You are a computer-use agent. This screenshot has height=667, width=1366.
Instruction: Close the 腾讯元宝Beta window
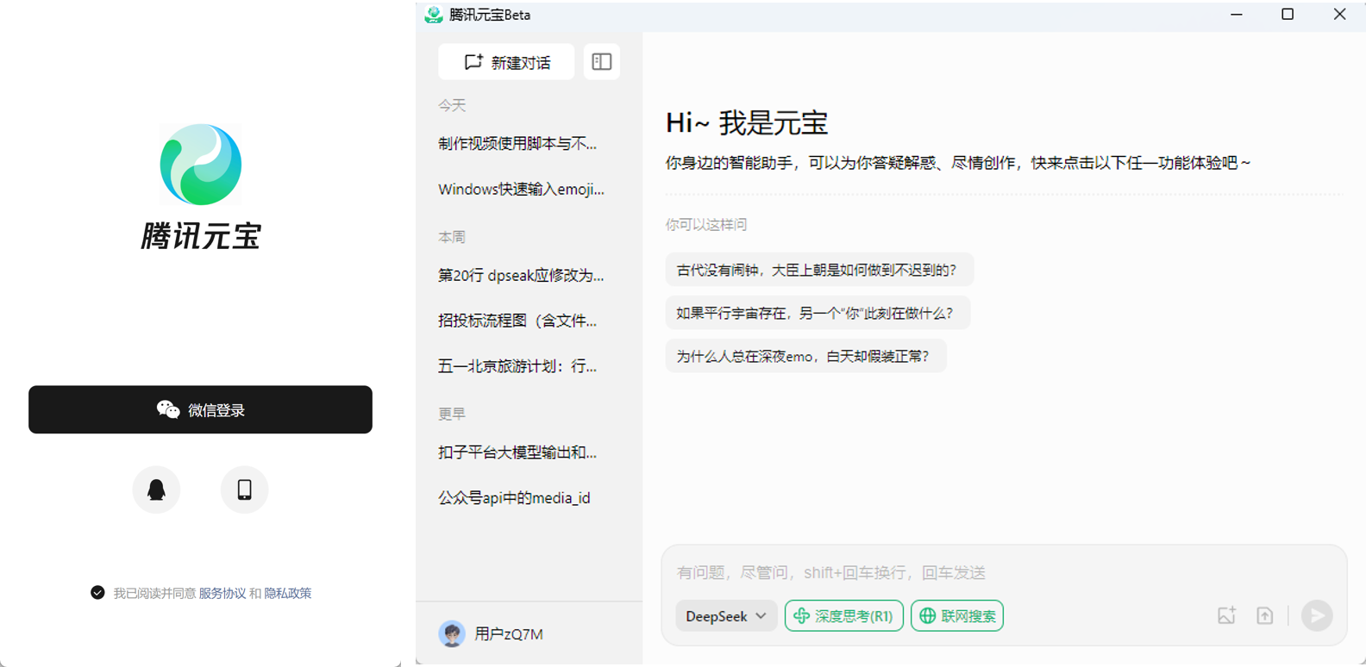pos(1339,15)
